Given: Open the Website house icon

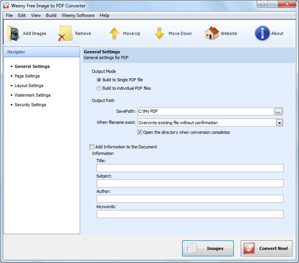Looking at the screenshot, I should click(212, 33).
